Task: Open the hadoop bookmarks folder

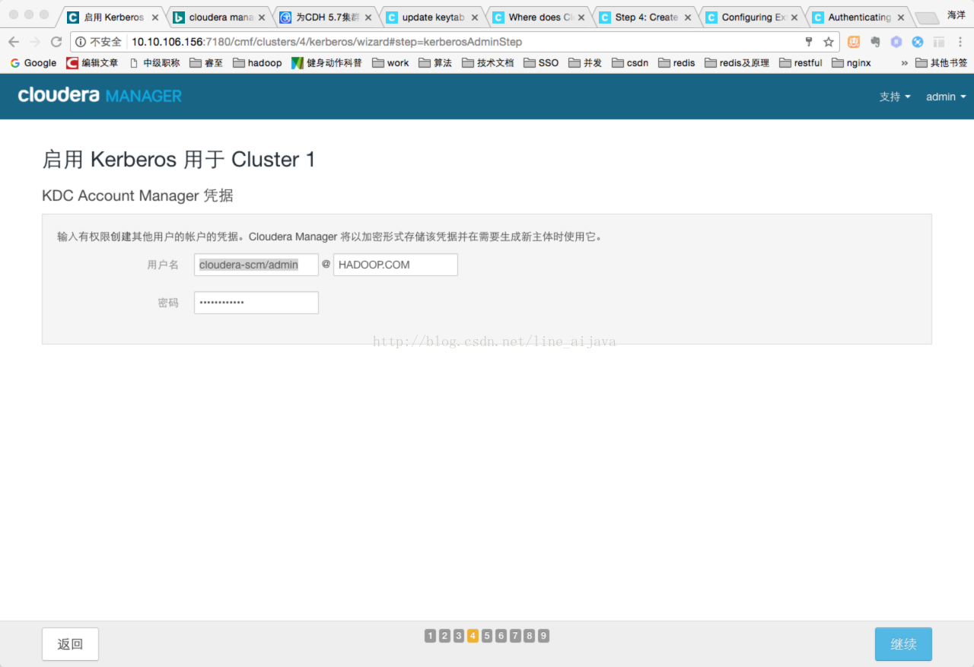Action: pyautogui.click(x=257, y=63)
